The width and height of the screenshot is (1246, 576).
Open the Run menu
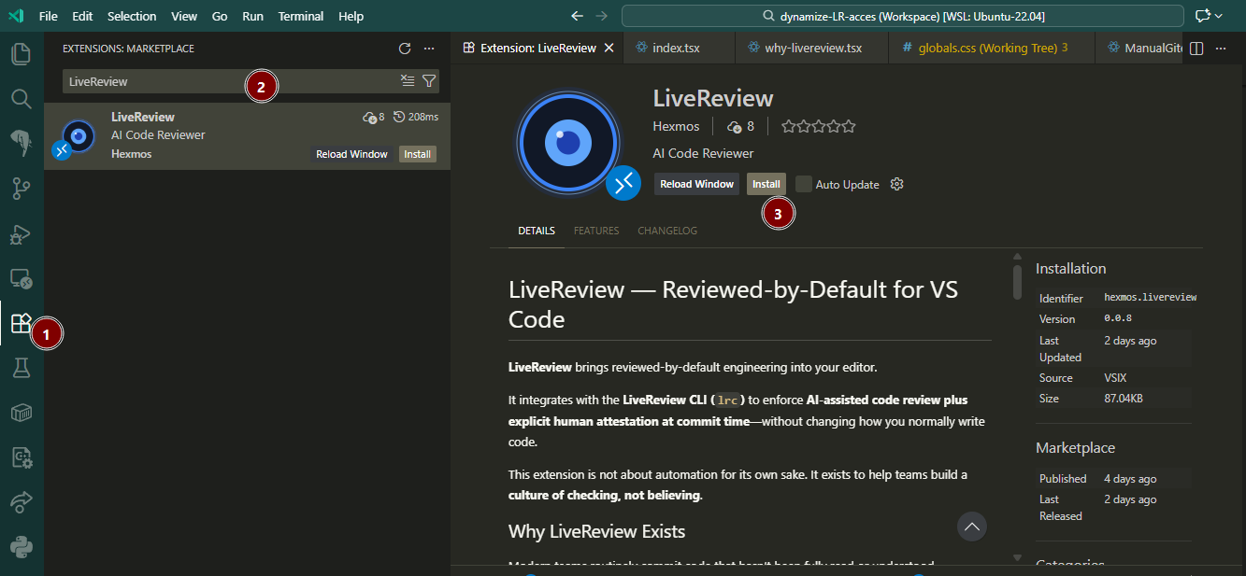[x=252, y=16]
